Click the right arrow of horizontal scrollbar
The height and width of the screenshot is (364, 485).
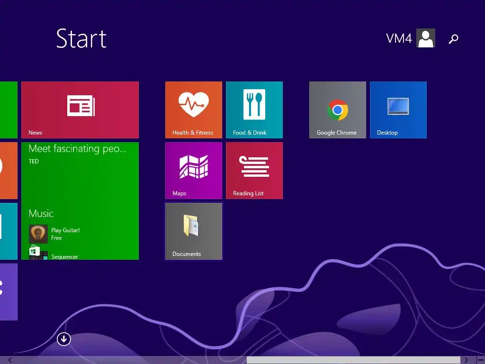[x=466, y=360]
